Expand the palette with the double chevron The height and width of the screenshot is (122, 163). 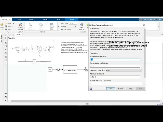[6, 100]
